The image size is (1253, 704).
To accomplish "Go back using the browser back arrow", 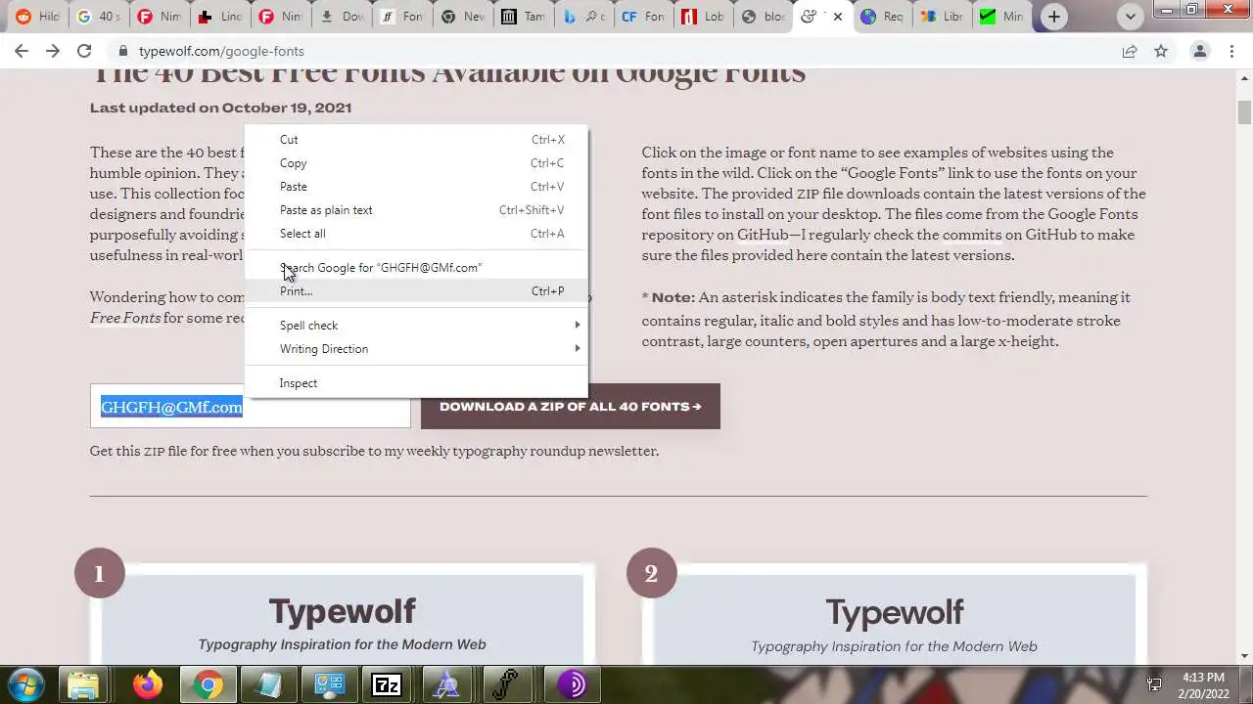I will (x=22, y=51).
